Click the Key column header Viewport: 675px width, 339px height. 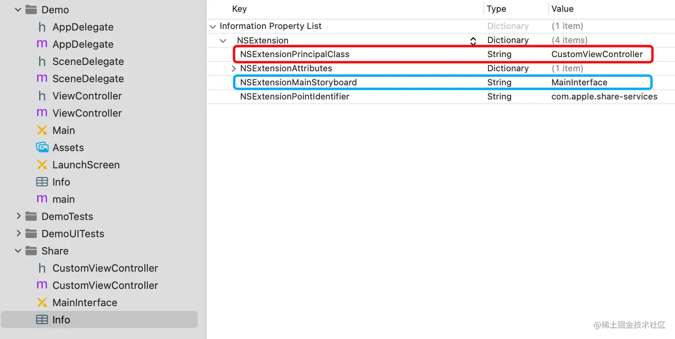point(239,9)
